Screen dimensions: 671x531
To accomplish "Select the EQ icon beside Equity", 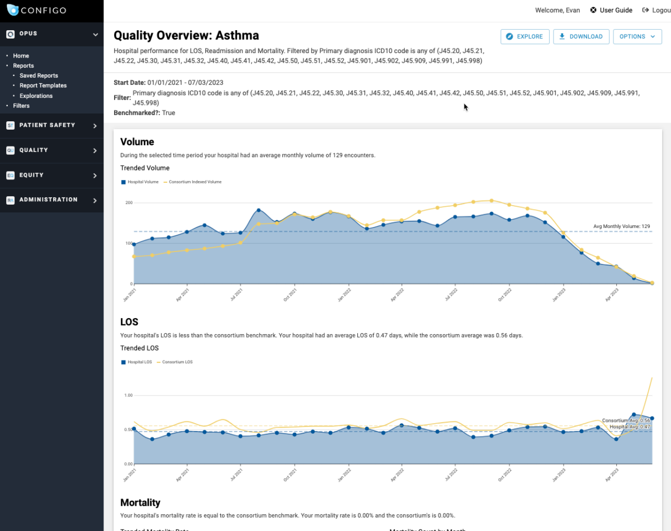I will click(x=11, y=175).
